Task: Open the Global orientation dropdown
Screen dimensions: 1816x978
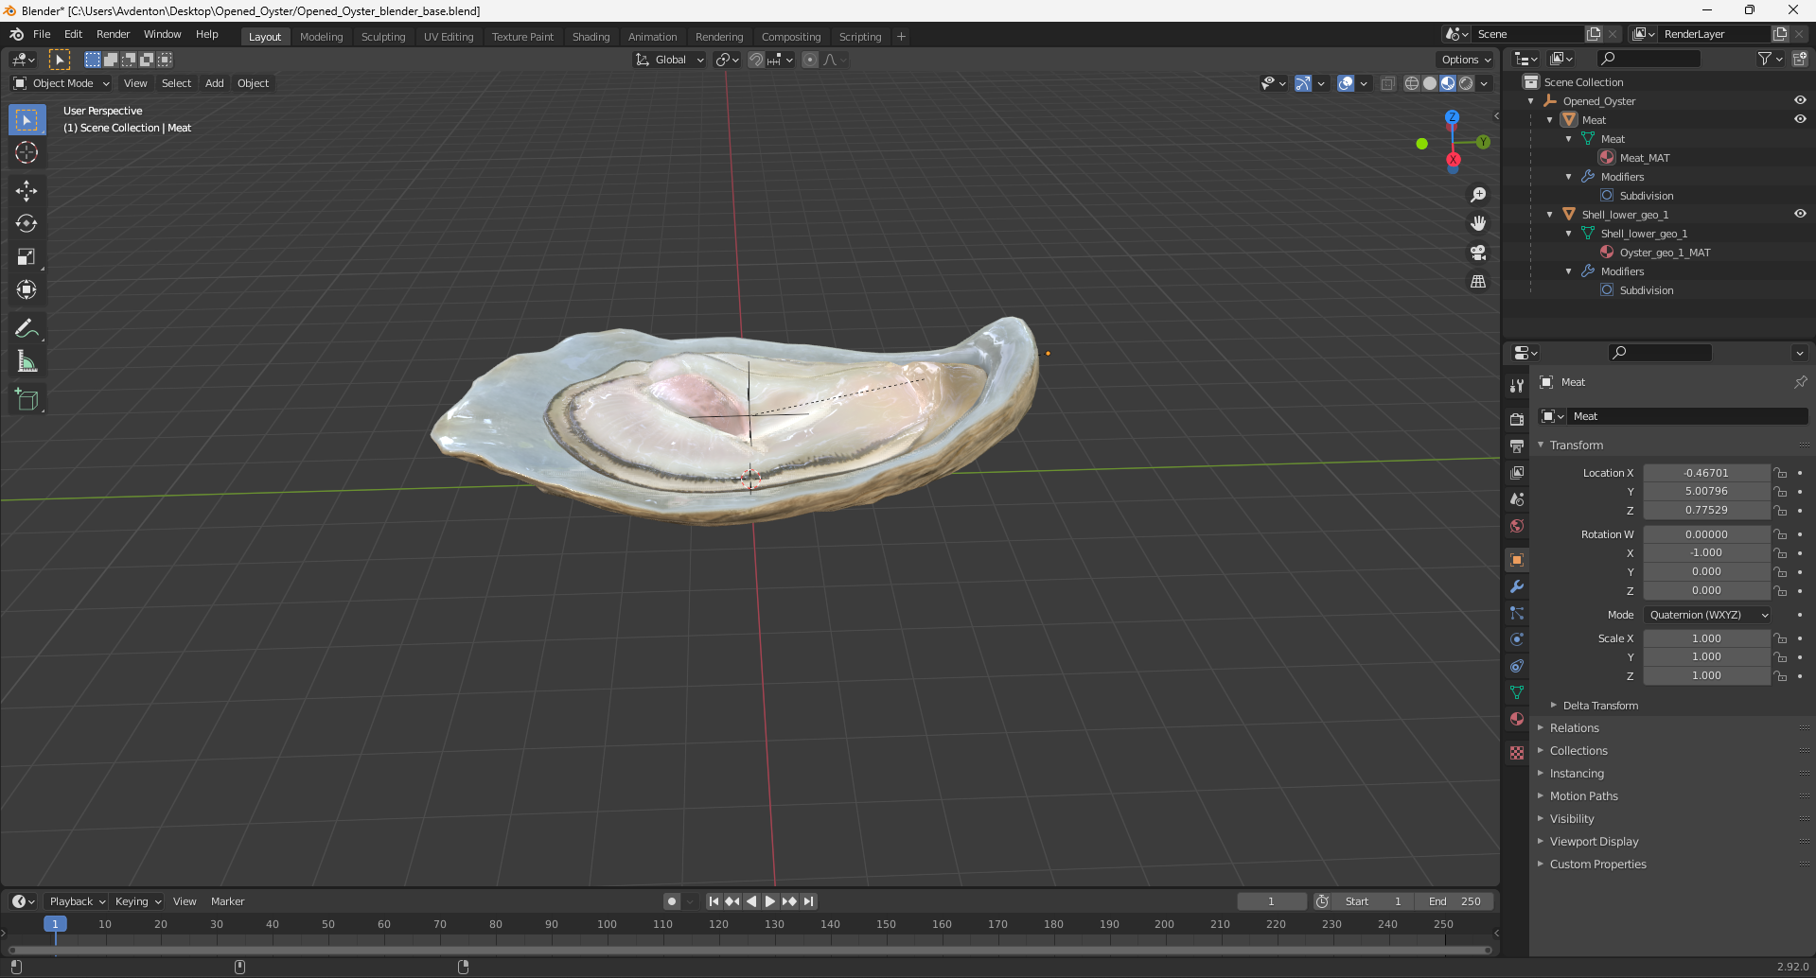Action: click(669, 60)
